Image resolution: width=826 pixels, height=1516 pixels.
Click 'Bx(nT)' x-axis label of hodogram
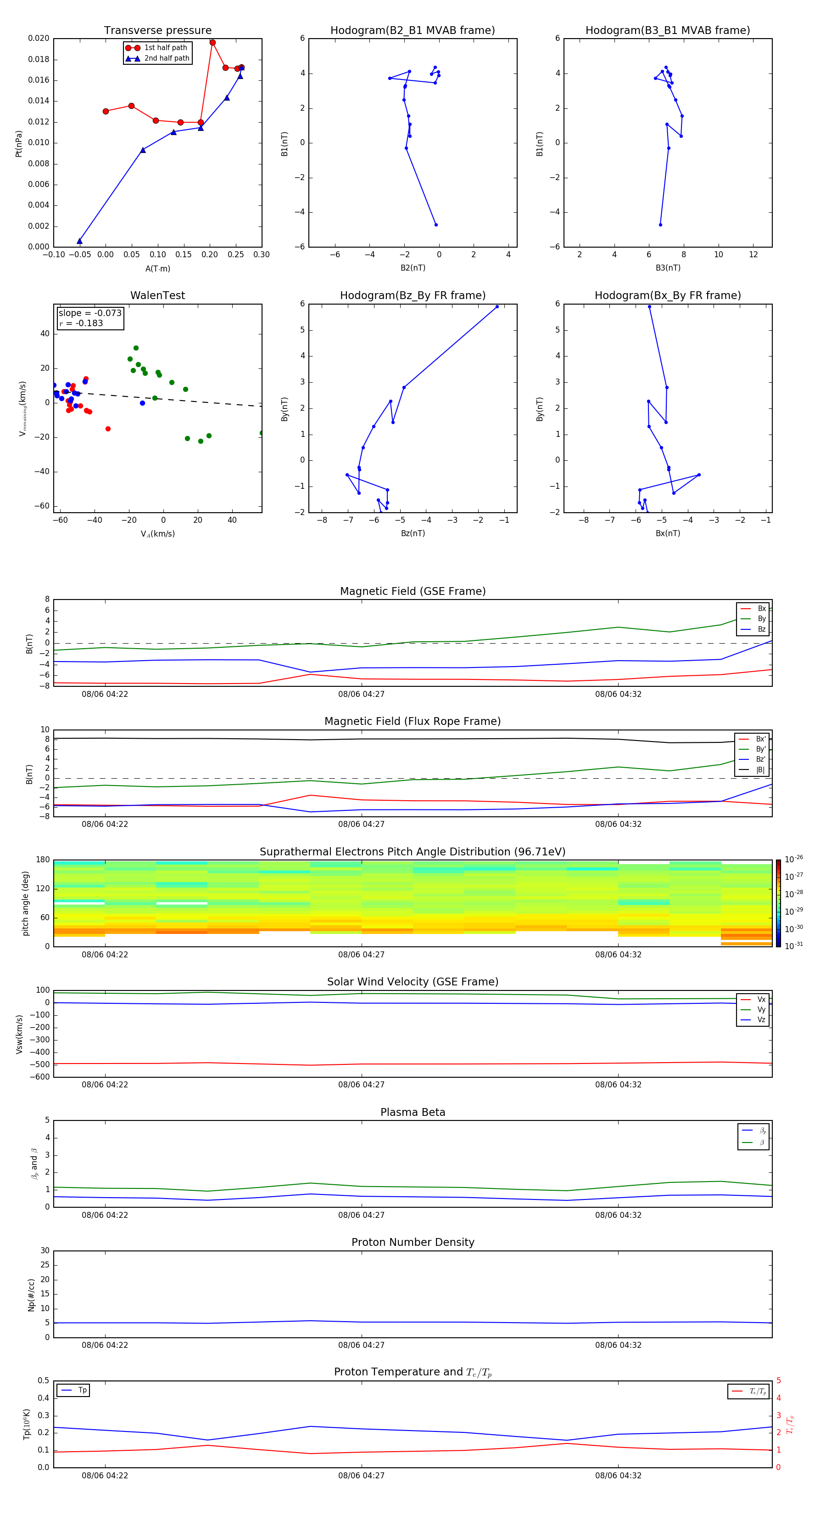point(668,533)
